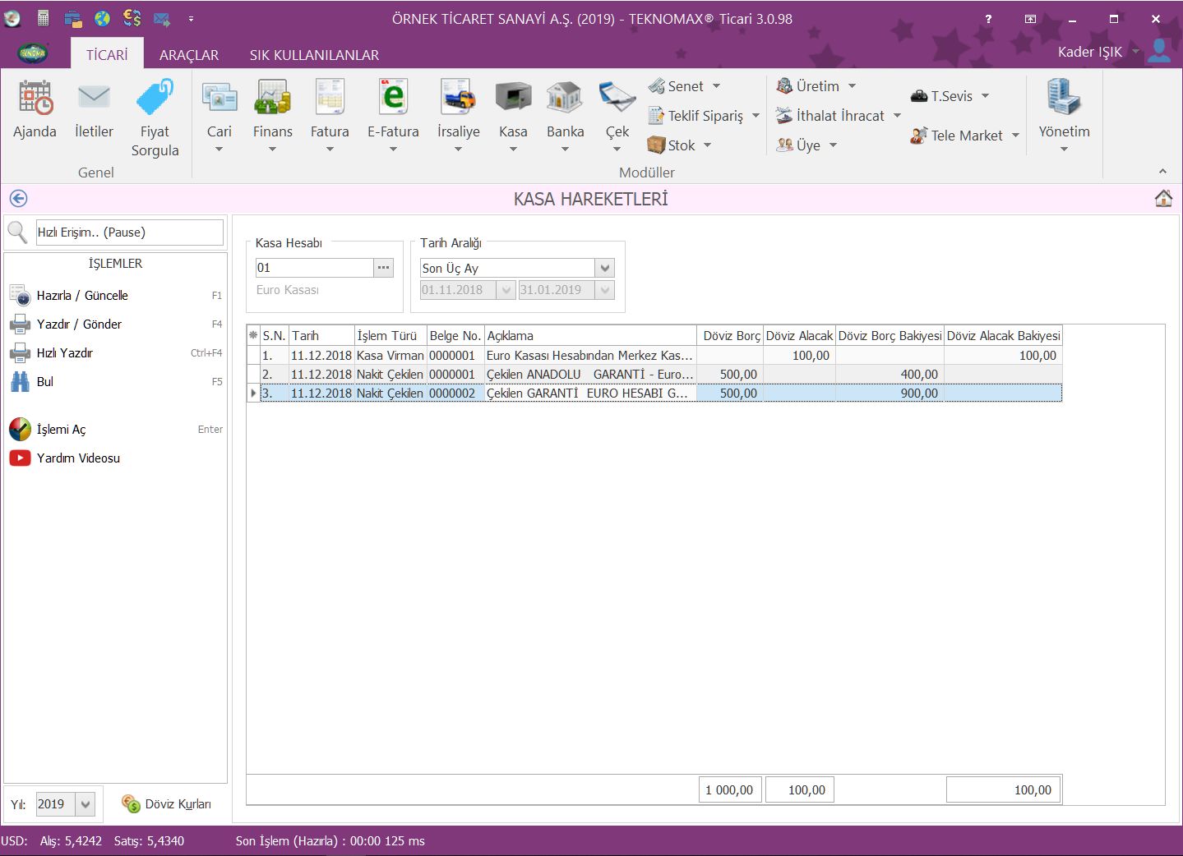Screen dimensions: 1183x856
Task: Click the İletiler envelope icon
Action: click(94, 99)
